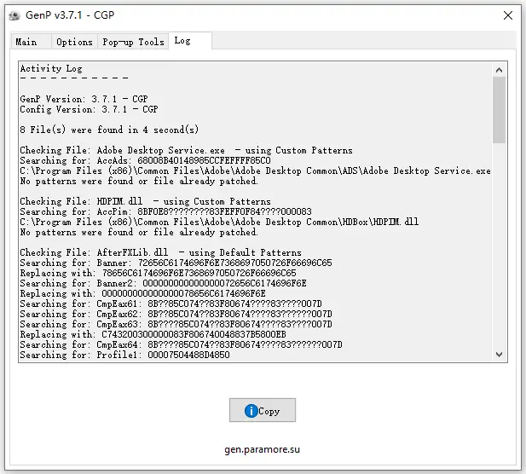Close the GenP window
This screenshot has width=526, height=474.
pyautogui.click(x=508, y=15)
